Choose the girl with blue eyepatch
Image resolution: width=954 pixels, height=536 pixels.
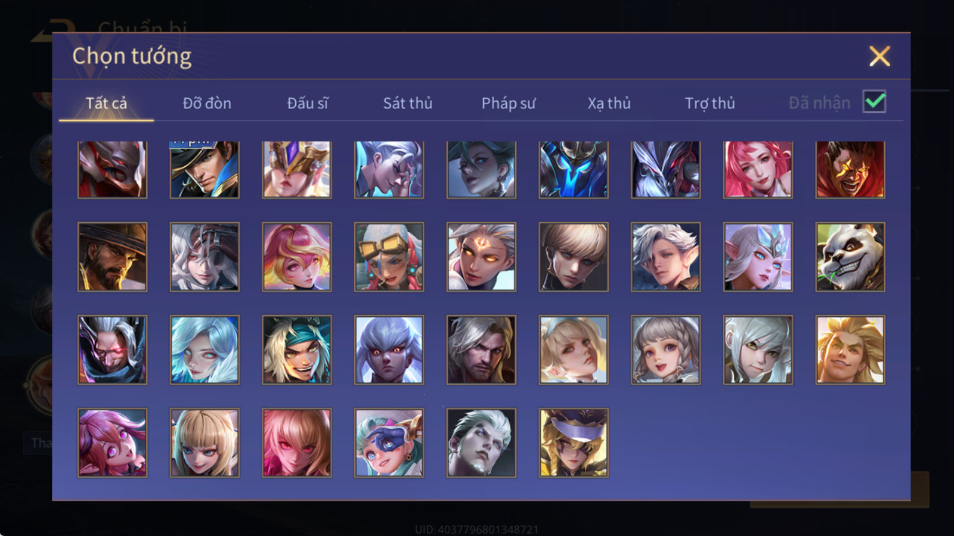(389, 442)
